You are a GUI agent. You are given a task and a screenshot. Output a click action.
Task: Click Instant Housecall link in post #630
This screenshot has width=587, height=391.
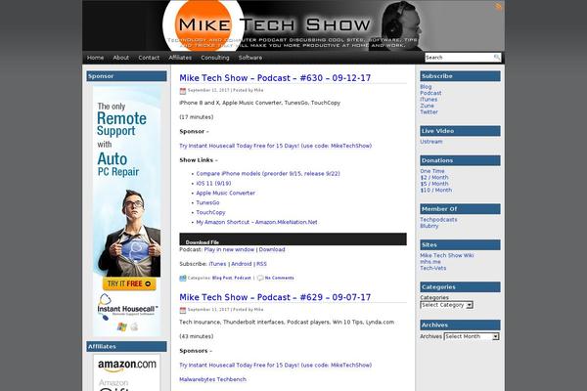[276, 146]
